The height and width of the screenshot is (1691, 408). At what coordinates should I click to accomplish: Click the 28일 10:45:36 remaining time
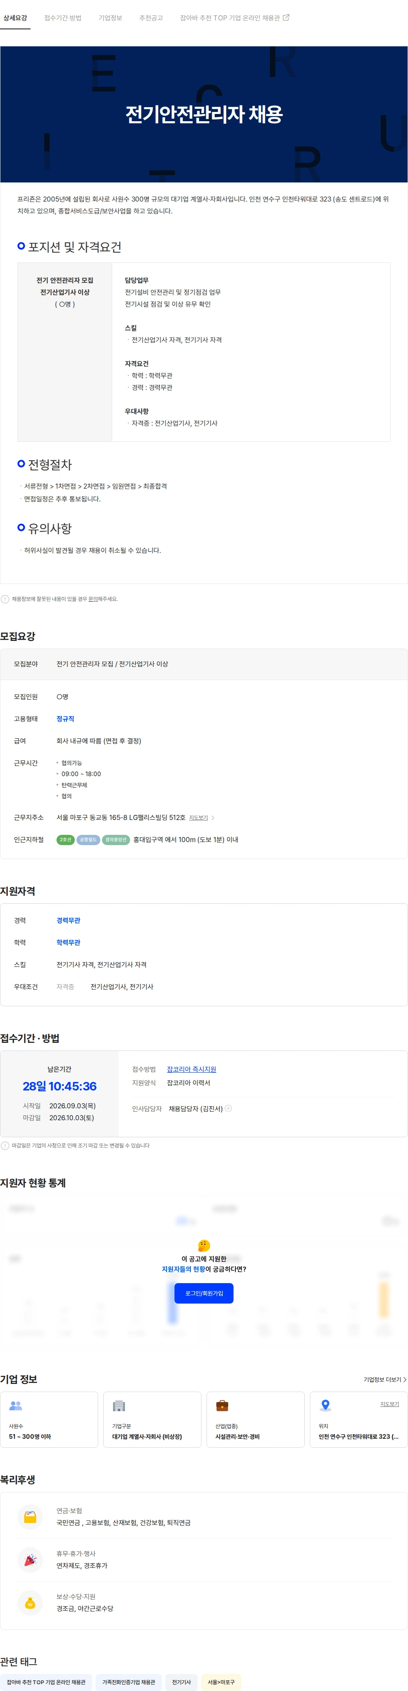point(59,1086)
